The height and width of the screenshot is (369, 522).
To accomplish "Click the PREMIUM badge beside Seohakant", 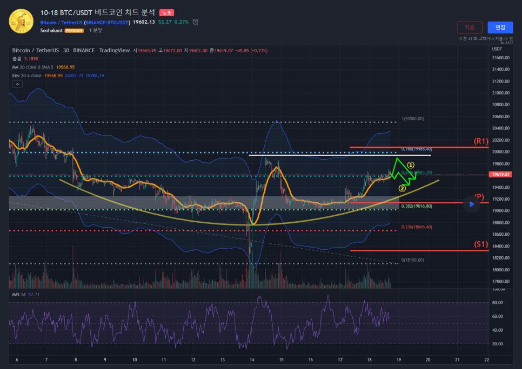I will [74, 31].
